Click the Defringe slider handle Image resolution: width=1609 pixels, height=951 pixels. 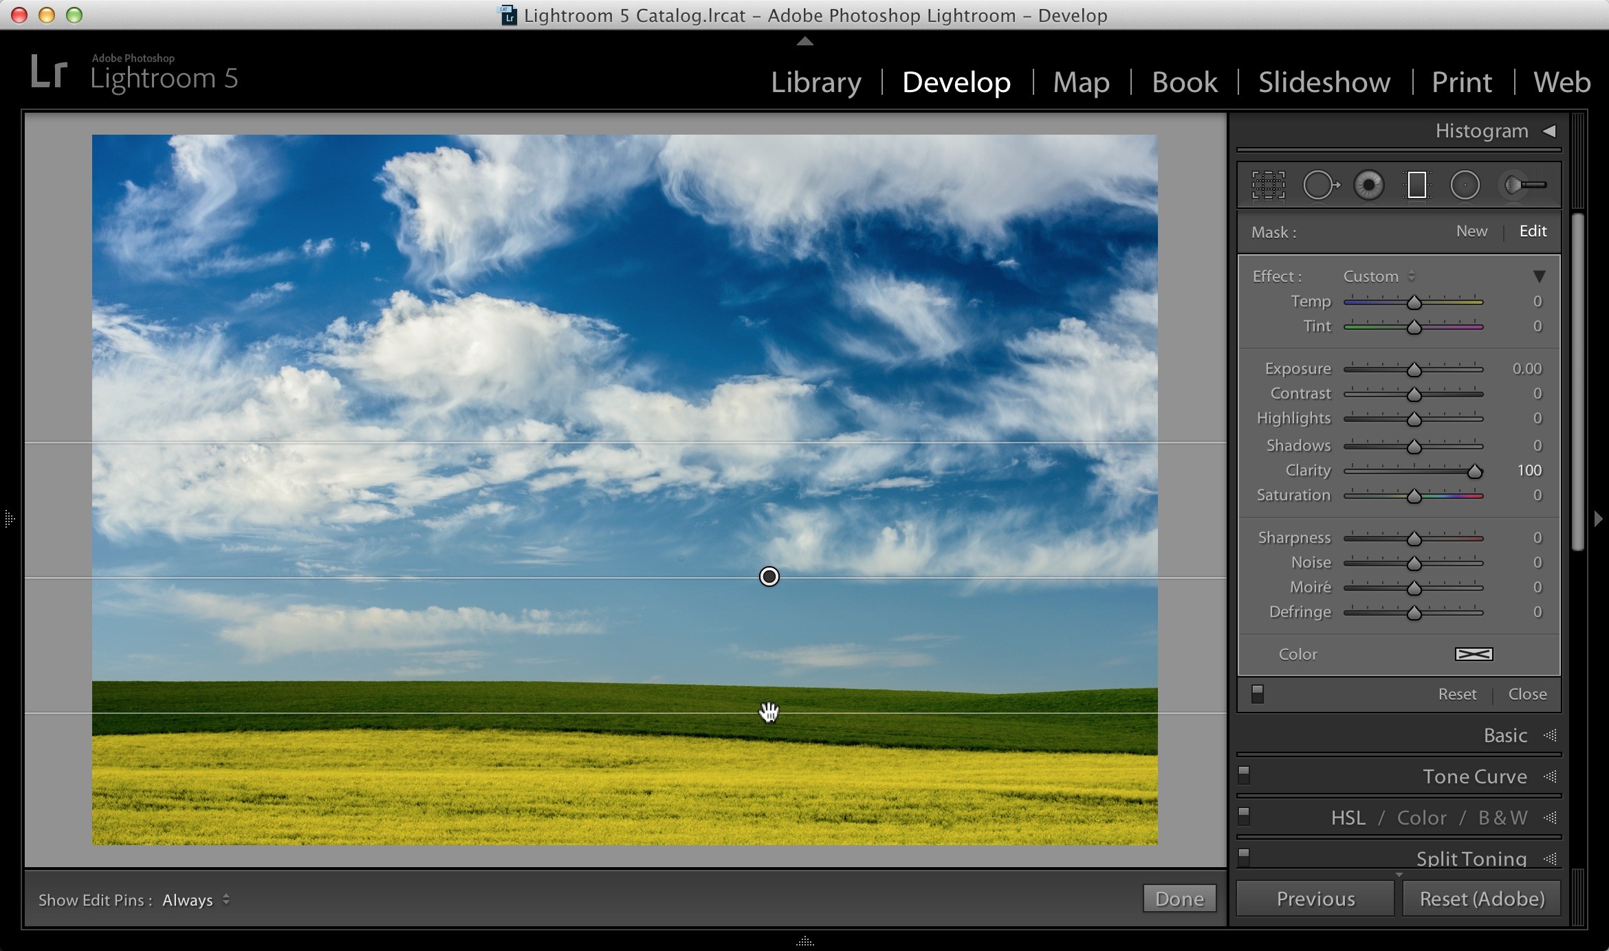point(1414,613)
